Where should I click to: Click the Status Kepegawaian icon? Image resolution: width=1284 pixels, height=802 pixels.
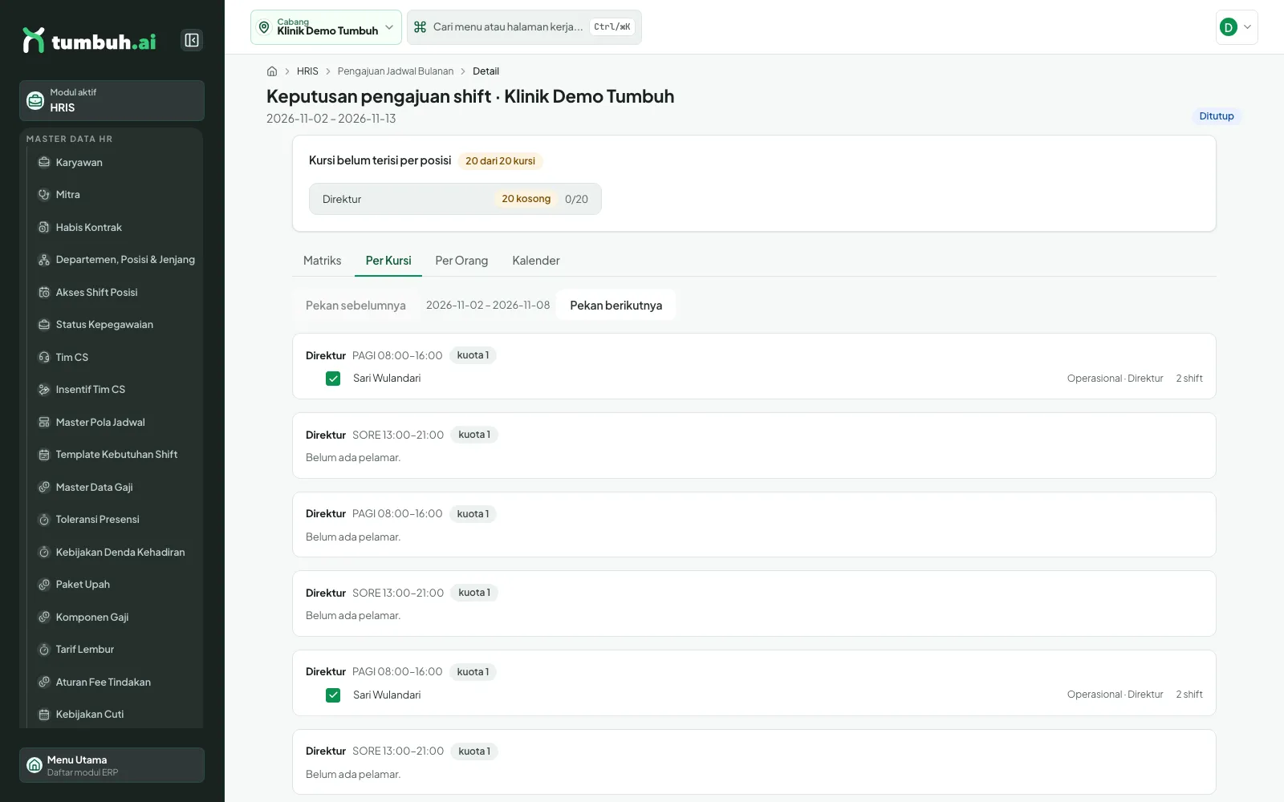pos(44,325)
